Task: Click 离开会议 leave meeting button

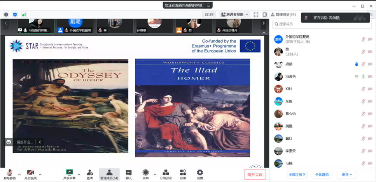Action: [x=255, y=174]
